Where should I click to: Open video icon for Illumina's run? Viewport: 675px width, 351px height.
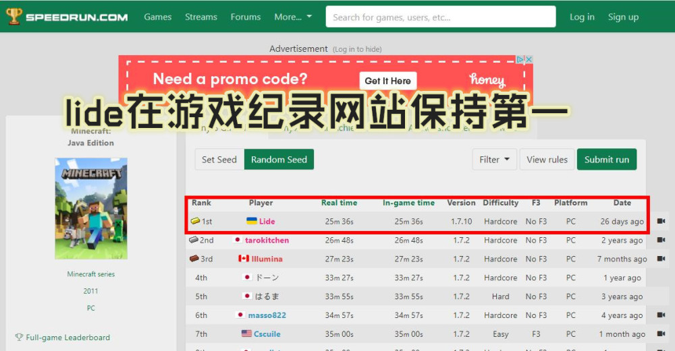(661, 259)
